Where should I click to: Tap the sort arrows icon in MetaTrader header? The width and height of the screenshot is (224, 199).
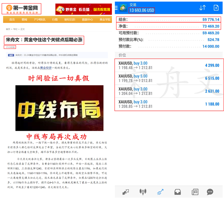tap(202, 7)
